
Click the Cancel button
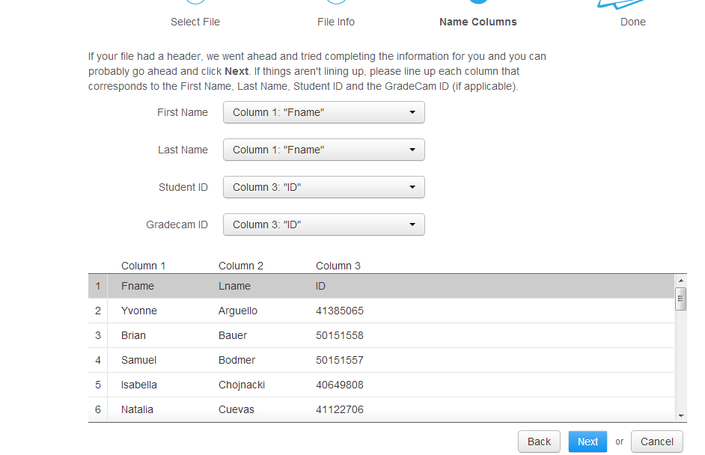pyautogui.click(x=657, y=442)
